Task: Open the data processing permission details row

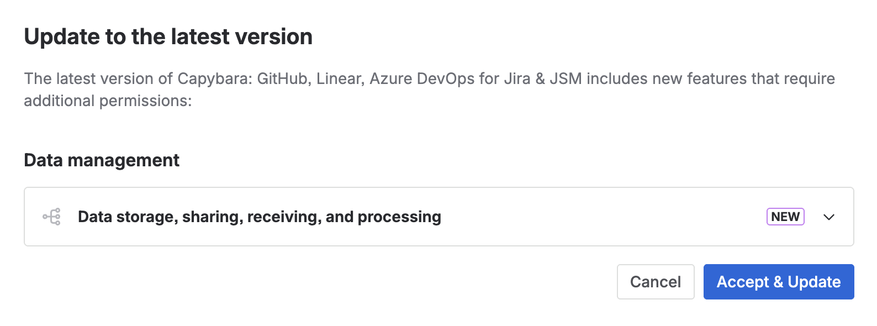Action: coord(439,217)
